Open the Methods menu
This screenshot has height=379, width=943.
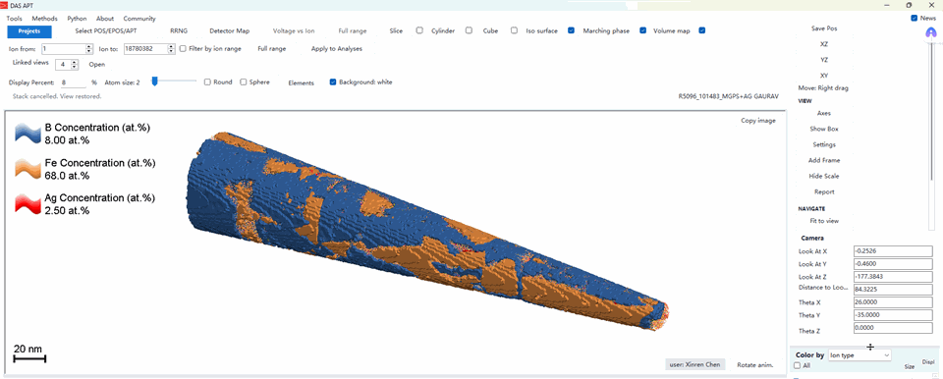pyautogui.click(x=45, y=19)
